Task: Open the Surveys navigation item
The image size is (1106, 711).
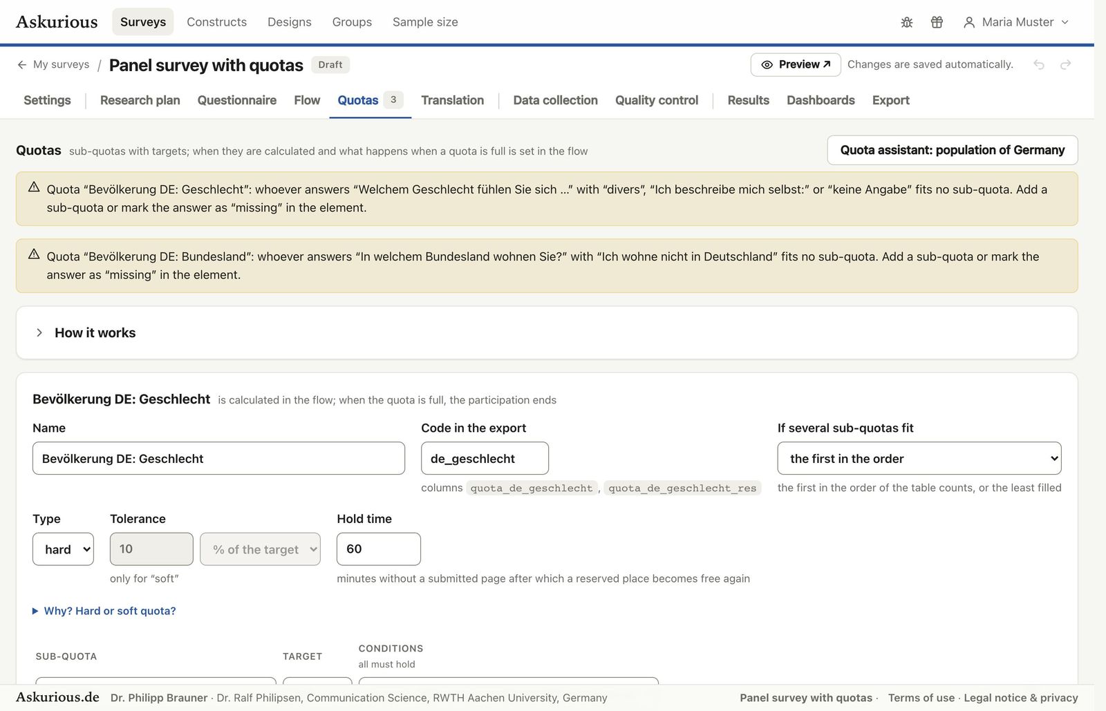Action: point(143,22)
